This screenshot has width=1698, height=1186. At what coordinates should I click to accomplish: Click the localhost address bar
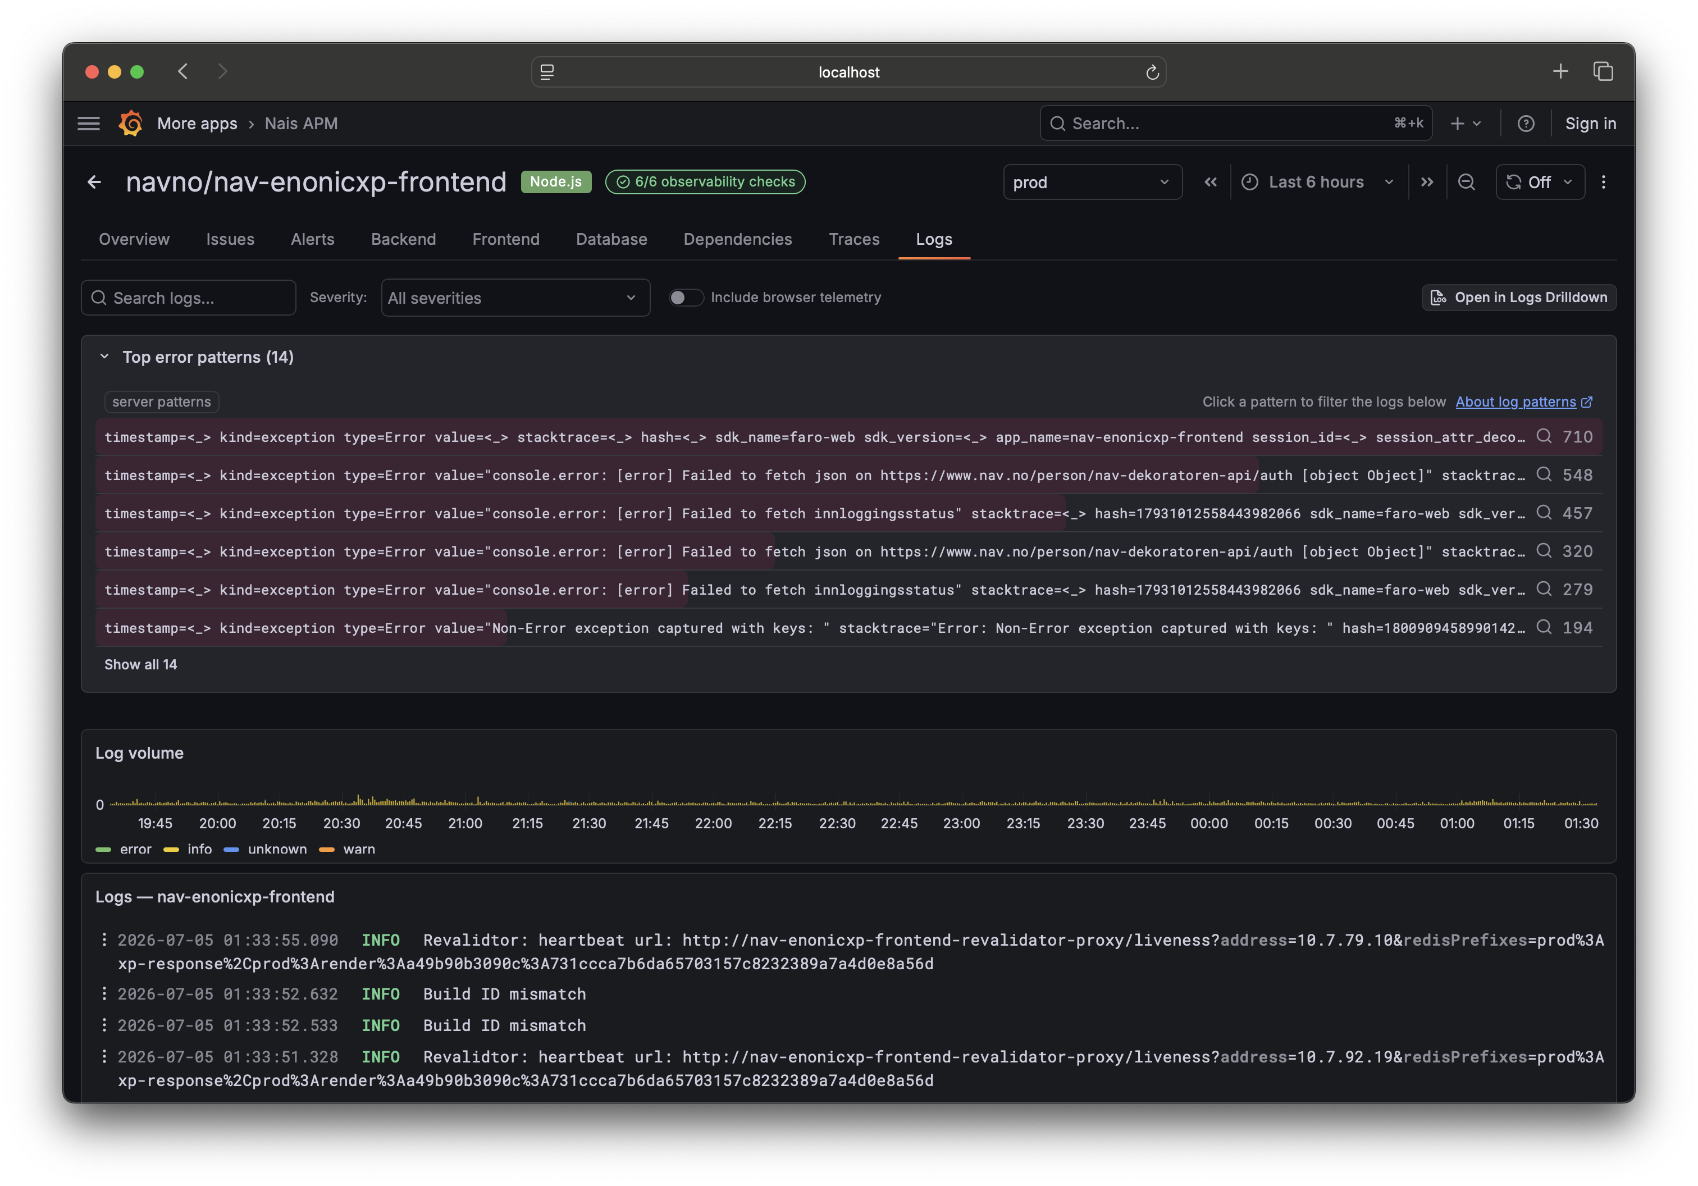[x=848, y=72]
